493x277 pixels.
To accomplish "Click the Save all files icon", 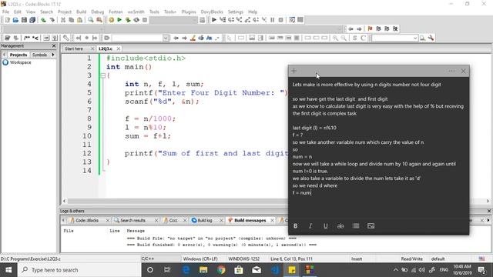I will click(32, 20).
